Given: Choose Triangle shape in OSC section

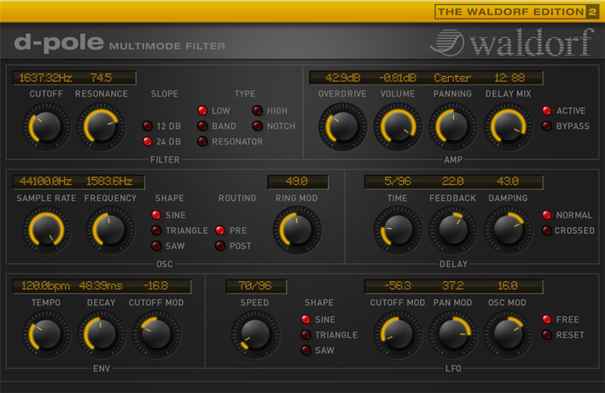Looking at the screenshot, I should pyautogui.click(x=156, y=230).
